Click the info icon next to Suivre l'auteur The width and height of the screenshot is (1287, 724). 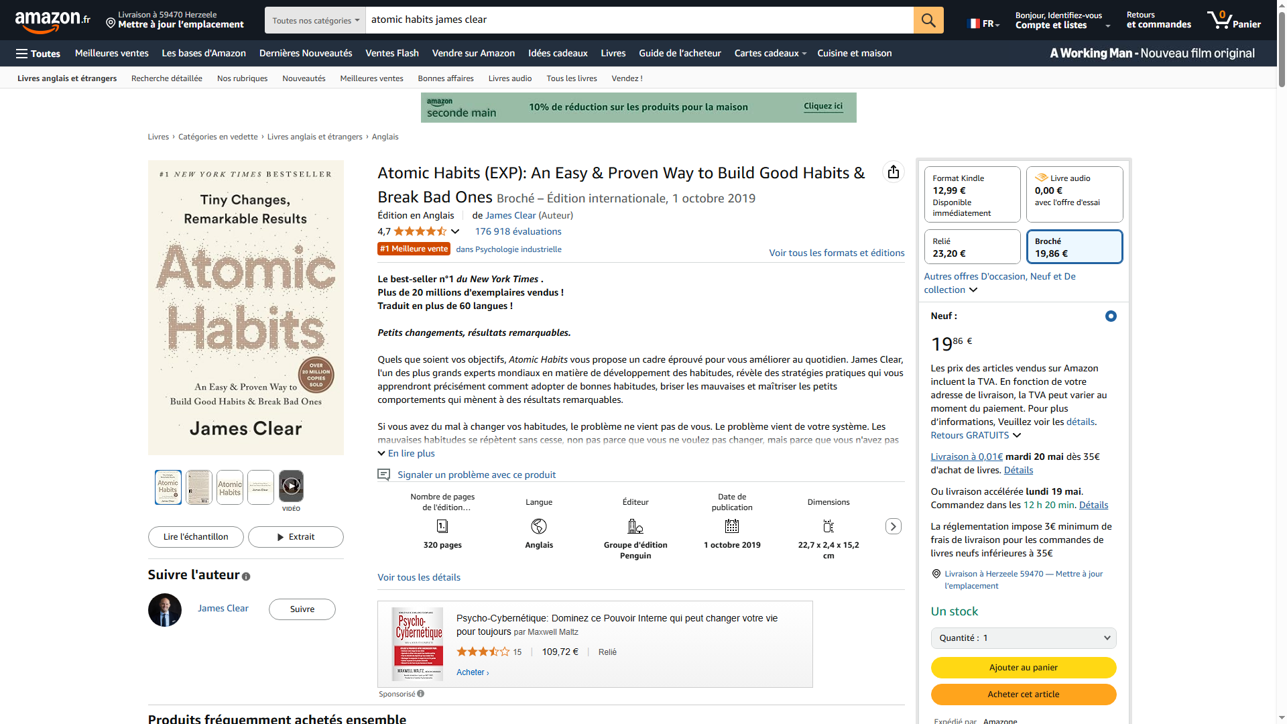click(246, 577)
